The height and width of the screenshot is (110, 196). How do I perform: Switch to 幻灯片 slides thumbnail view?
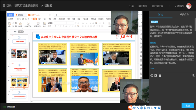21,32
